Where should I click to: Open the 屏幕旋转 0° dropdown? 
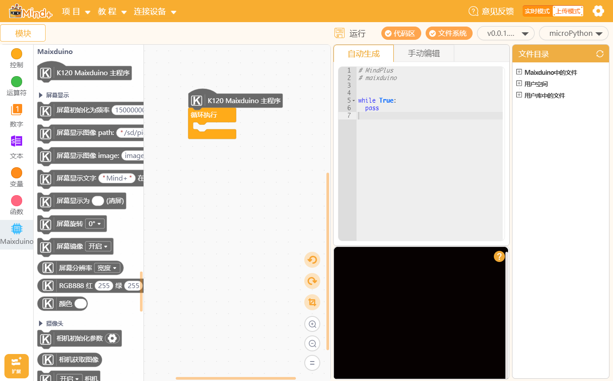pos(95,224)
